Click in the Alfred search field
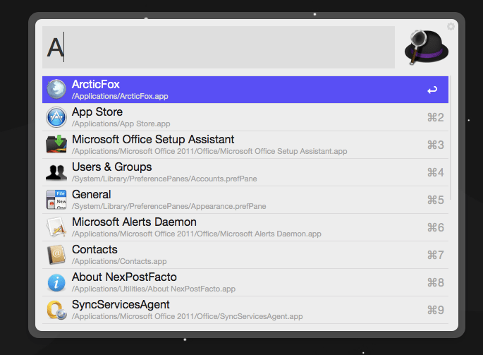 [219, 47]
